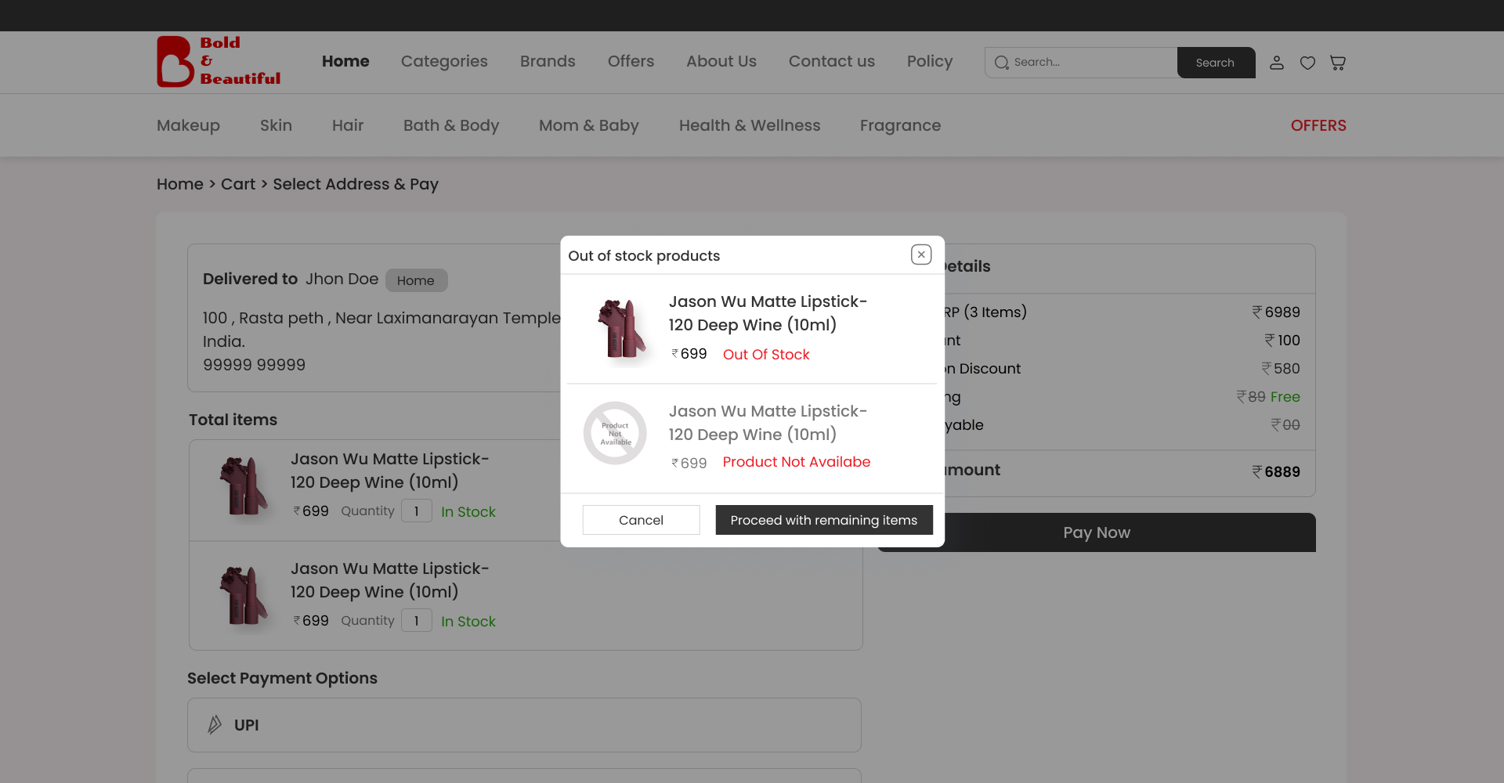Viewport: 1504px width, 783px height.
Task: Click the Out of stock products dialog title
Action: (x=644, y=256)
